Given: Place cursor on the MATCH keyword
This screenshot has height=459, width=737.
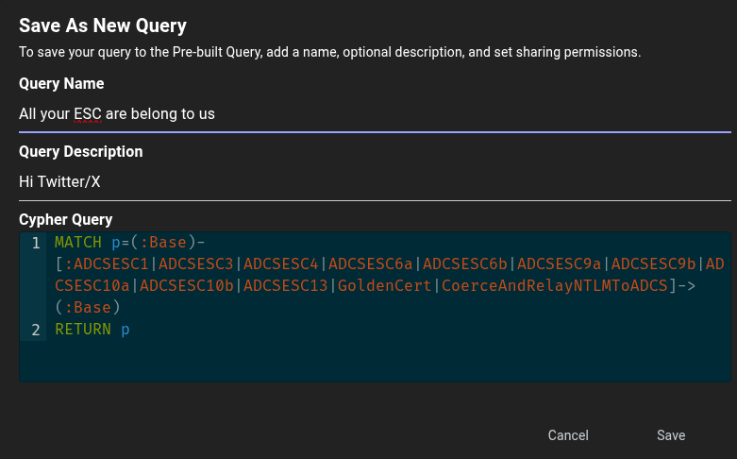Looking at the screenshot, I should click(x=78, y=243).
